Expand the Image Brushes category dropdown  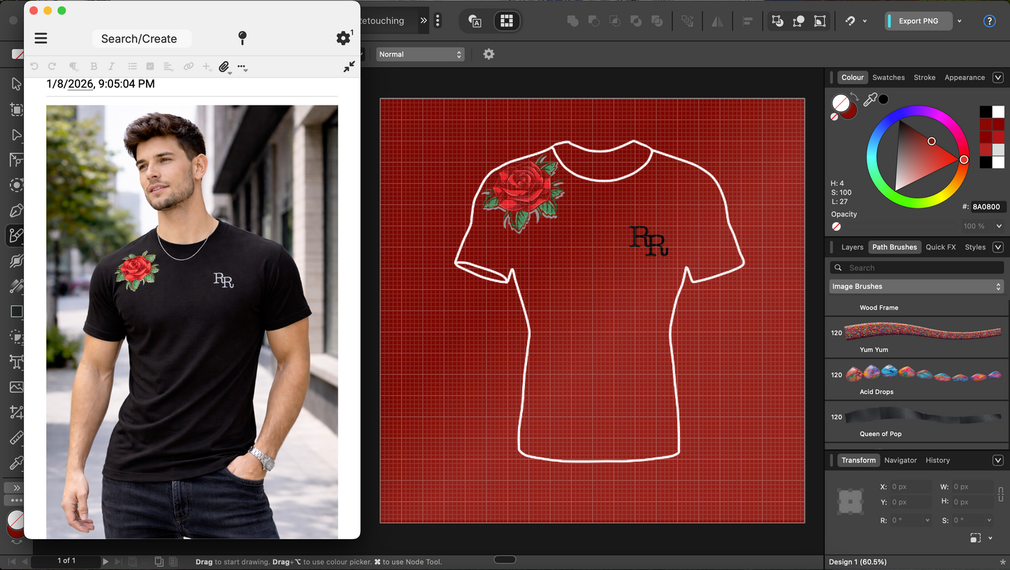[x=916, y=286]
